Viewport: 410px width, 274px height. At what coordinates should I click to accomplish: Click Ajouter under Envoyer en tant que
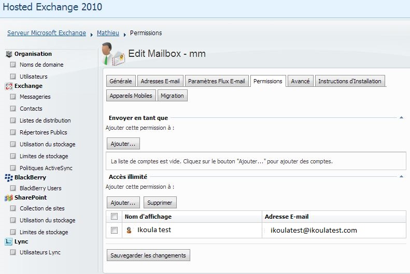(x=123, y=144)
